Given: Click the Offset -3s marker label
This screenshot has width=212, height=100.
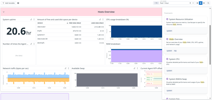Looking at the screenshot, I should pos(149,83).
